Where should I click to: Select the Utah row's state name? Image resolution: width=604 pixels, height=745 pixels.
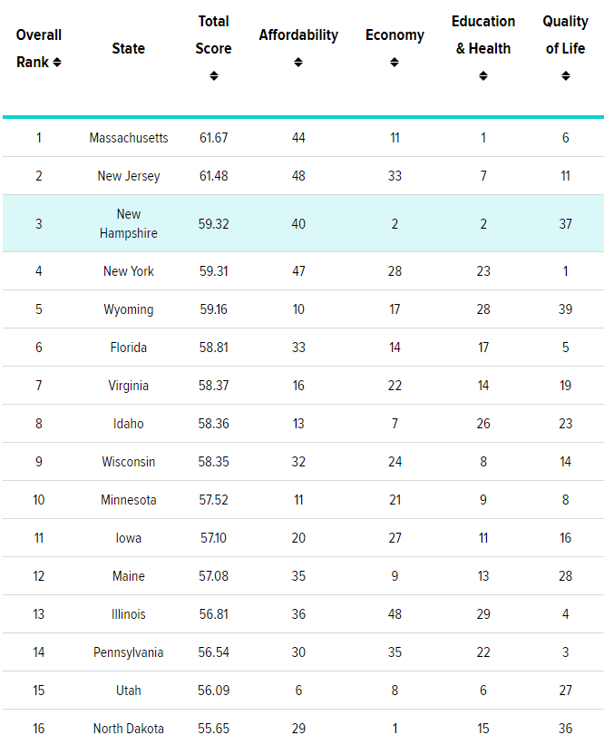(x=129, y=691)
